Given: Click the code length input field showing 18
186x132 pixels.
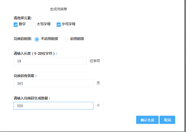Looking at the screenshot, I should point(50,61).
